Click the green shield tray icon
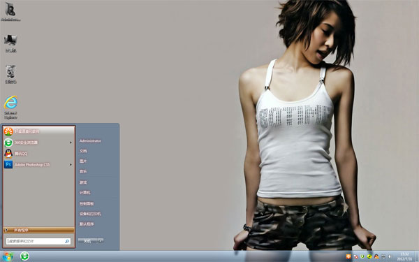Screen dimensions: 419x262 tap(362, 256)
